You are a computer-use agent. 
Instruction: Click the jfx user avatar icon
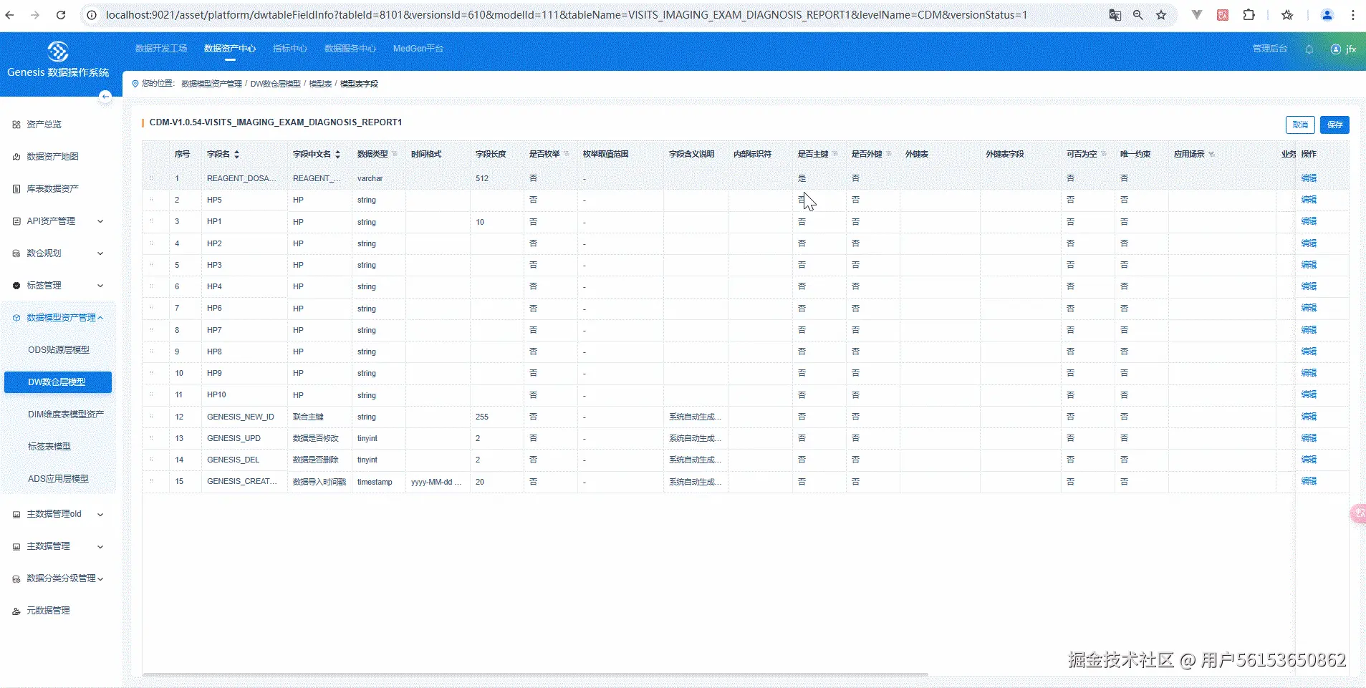click(x=1335, y=49)
